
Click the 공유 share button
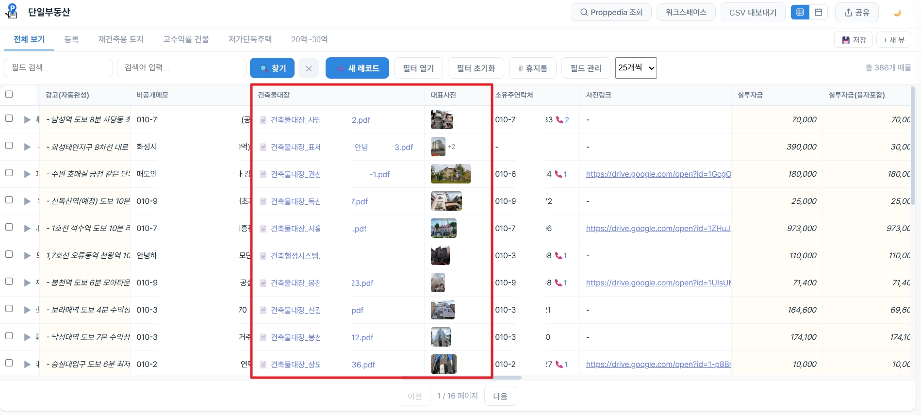point(856,13)
